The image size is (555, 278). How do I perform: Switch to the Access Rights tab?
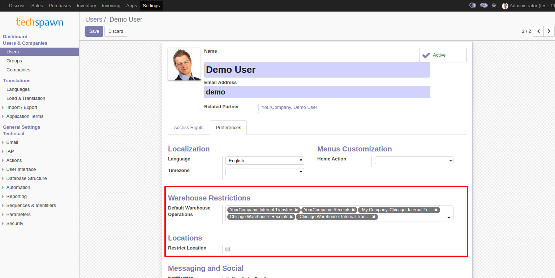[189, 128]
